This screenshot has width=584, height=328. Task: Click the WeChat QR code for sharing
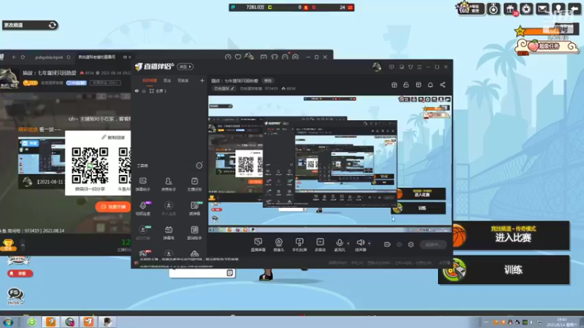pyautogui.click(x=90, y=165)
